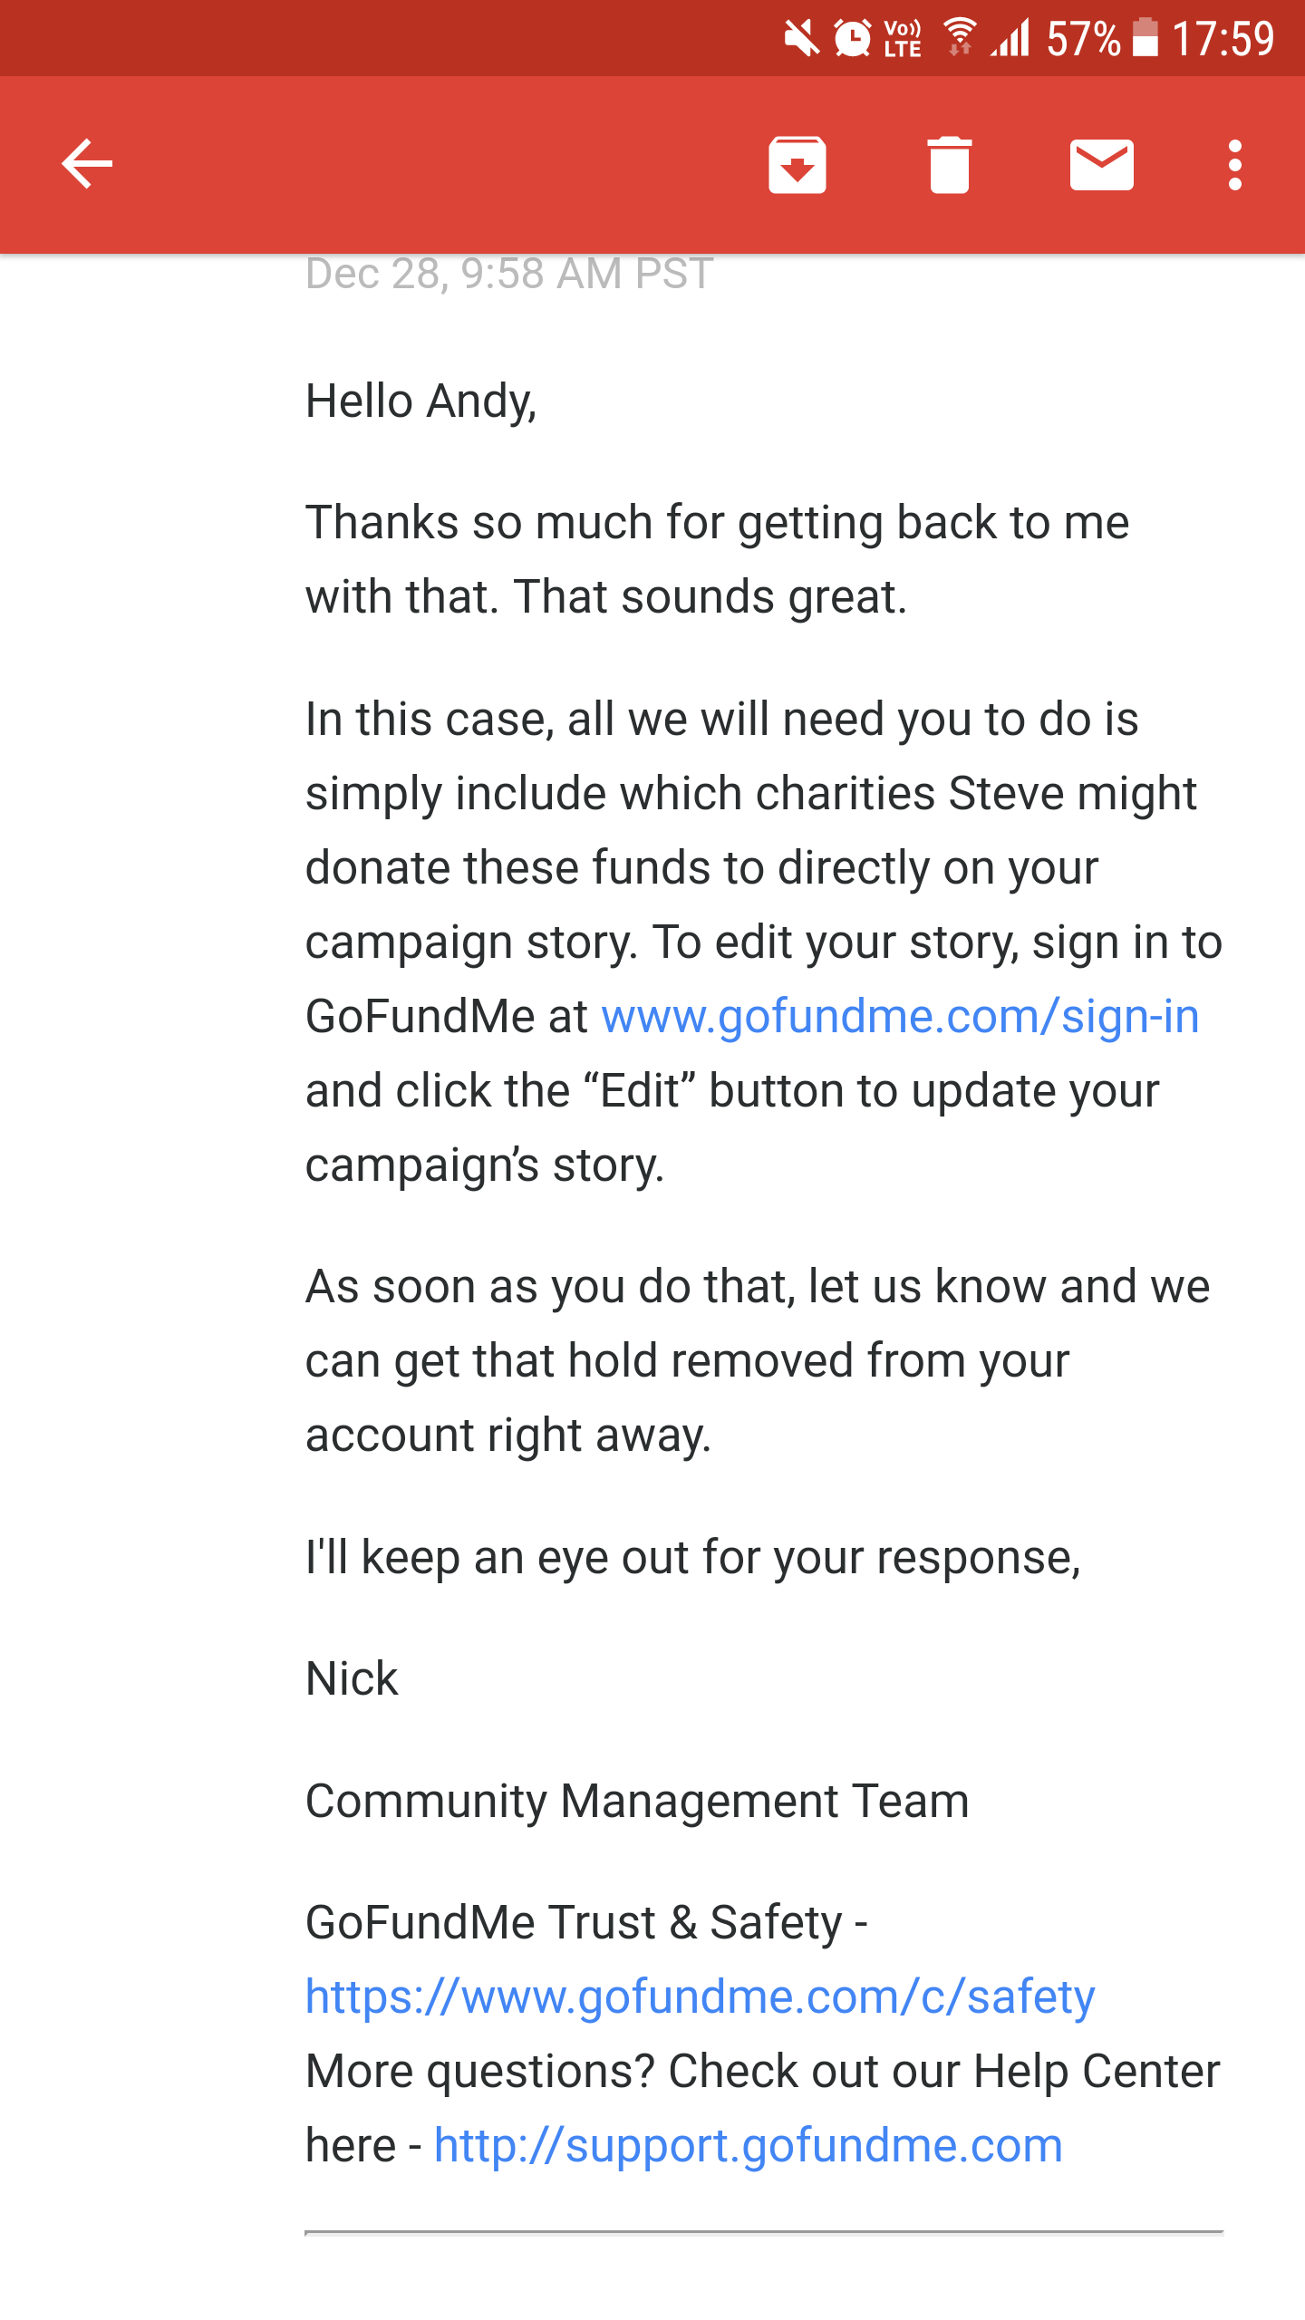The height and width of the screenshot is (2320, 1305).
Task: Mark email as unread with envelope icon
Action: (x=1101, y=164)
